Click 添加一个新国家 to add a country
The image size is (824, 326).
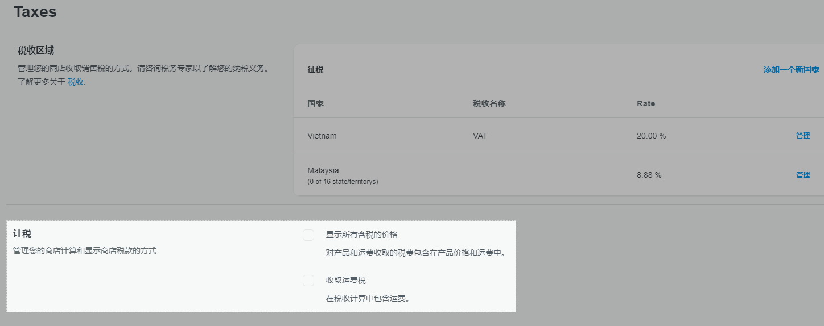pos(791,69)
